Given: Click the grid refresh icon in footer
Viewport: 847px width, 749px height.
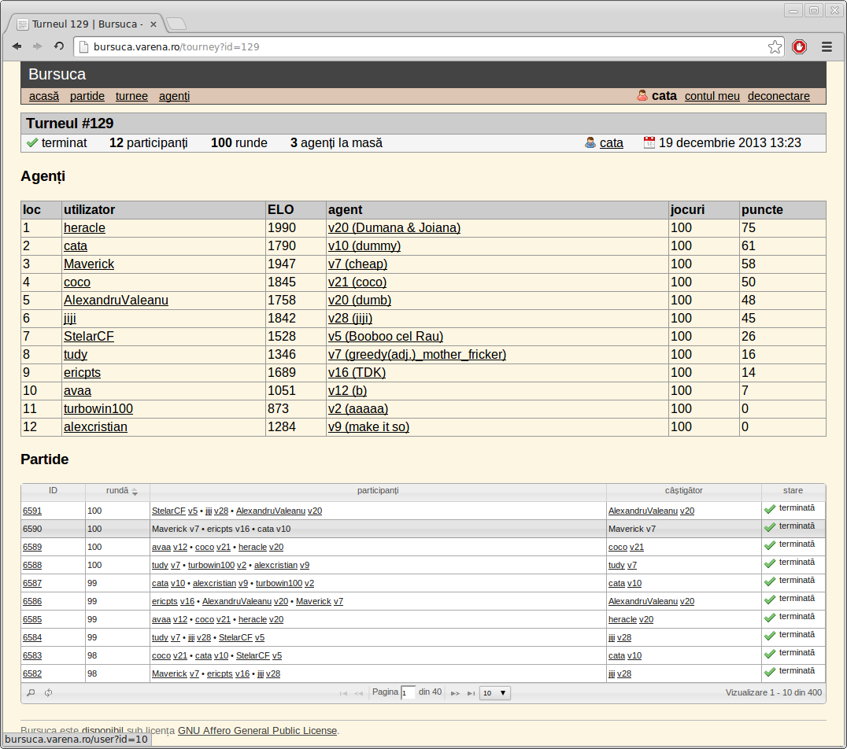Looking at the screenshot, I should click(49, 693).
